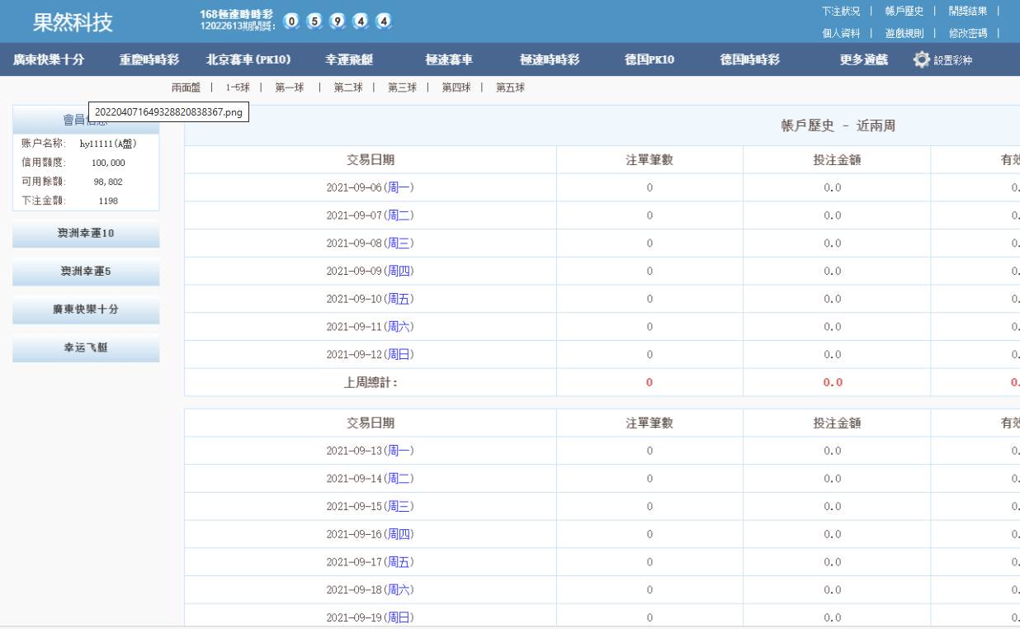Open the 周六 link for 2021-09-11

pyautogui.click(x=399, y=327)
